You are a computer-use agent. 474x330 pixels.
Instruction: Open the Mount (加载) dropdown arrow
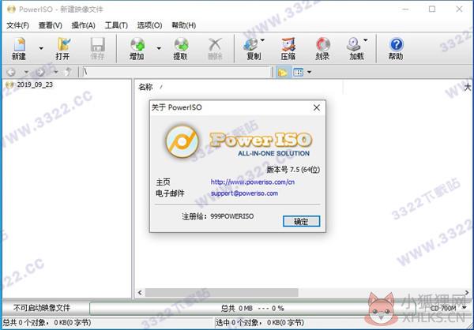(366, 40)
